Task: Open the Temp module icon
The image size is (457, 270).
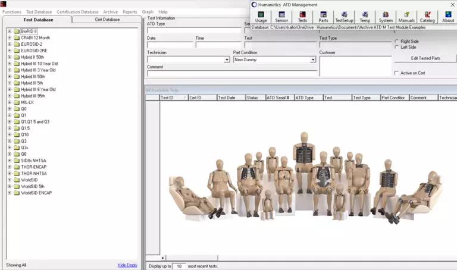Action: pos(365,17)
